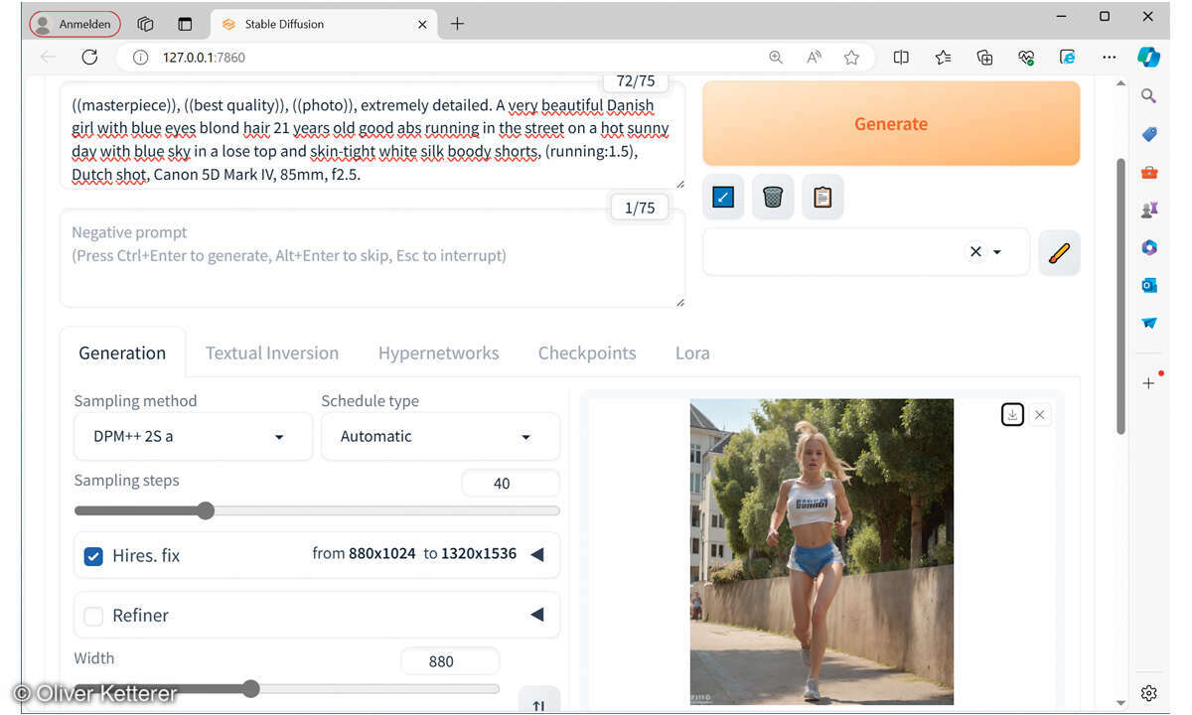Image resolution: width=1192 pixels, height=715 pixels.
Task: Open the Copilot icon at the top right
Action: pos(1149,58)
